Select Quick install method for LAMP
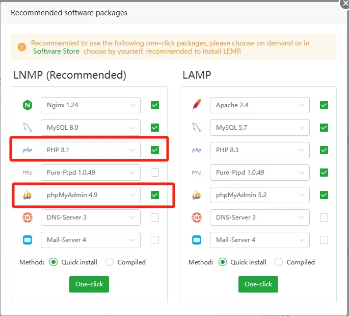Viewport: 349px width, 316px height. tap(223, 262)
